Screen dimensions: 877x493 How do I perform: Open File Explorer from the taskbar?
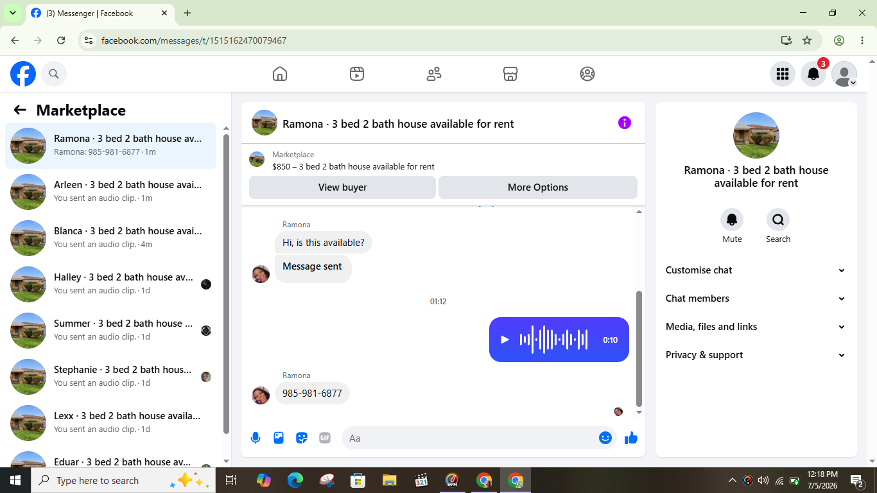click(389, 480)
